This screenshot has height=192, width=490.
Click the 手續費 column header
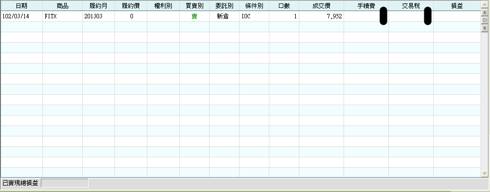pos(366,6)
